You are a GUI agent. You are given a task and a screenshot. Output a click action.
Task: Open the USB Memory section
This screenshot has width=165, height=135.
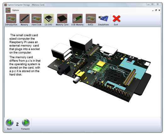[77, 20]
